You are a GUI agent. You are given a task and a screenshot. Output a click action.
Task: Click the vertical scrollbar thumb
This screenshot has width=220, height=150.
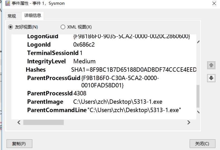198,96
